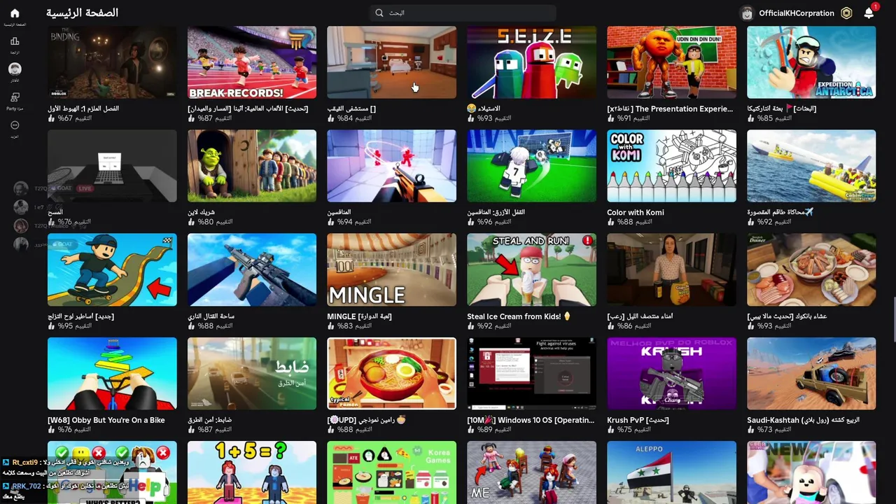Screen dimensions: 896x504
Task: Click '[W68] Obby But You're On a Bike' title
Action: point(106,420)
